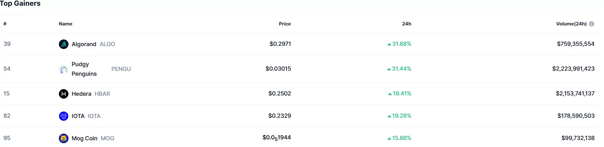Open the Algorand coin page link
604x147 pixels.
(84, 44)
